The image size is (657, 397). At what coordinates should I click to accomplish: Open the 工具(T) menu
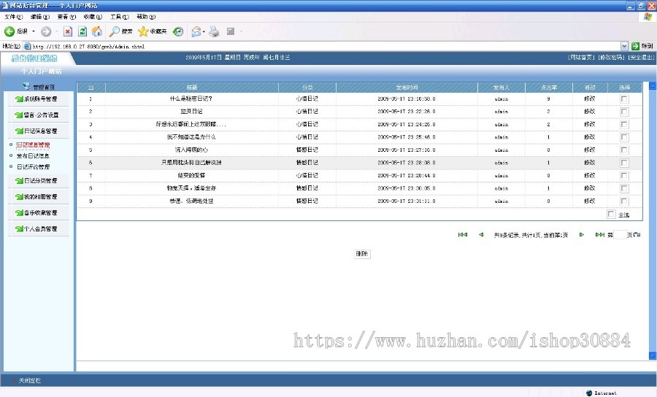point(120,17)
